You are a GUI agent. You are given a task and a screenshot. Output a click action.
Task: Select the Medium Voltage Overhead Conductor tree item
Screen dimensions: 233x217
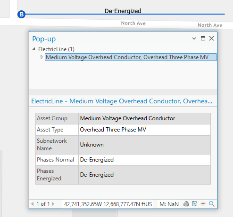coord(131,57)
